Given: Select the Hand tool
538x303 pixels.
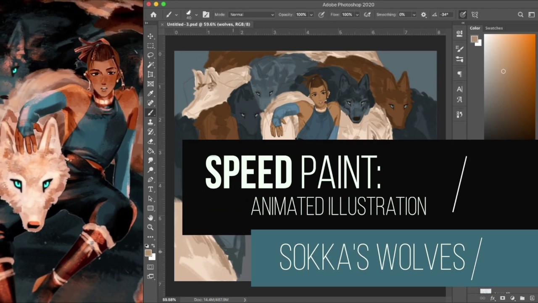Looking at the screenshot, I should pyautogui.click(x=150, y=218).
